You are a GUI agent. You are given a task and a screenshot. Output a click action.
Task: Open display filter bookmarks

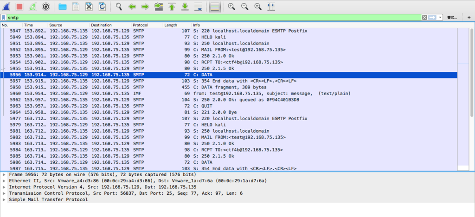pos(3,18)
